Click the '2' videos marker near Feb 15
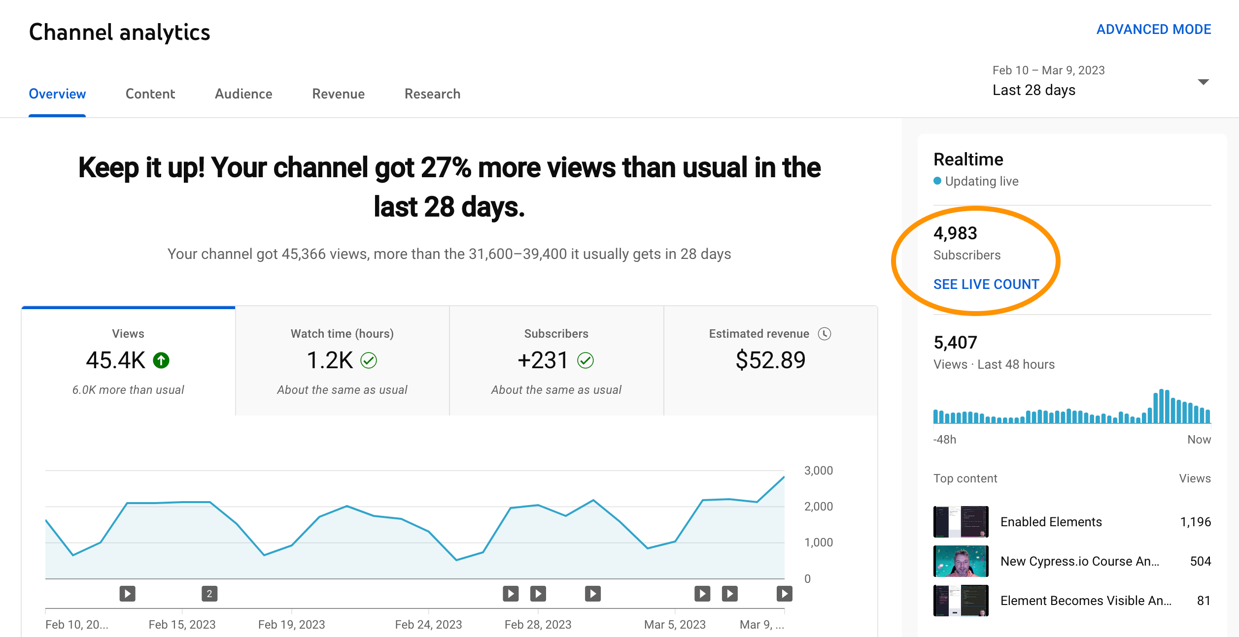Screen dimensions: 1239x637 209,594
